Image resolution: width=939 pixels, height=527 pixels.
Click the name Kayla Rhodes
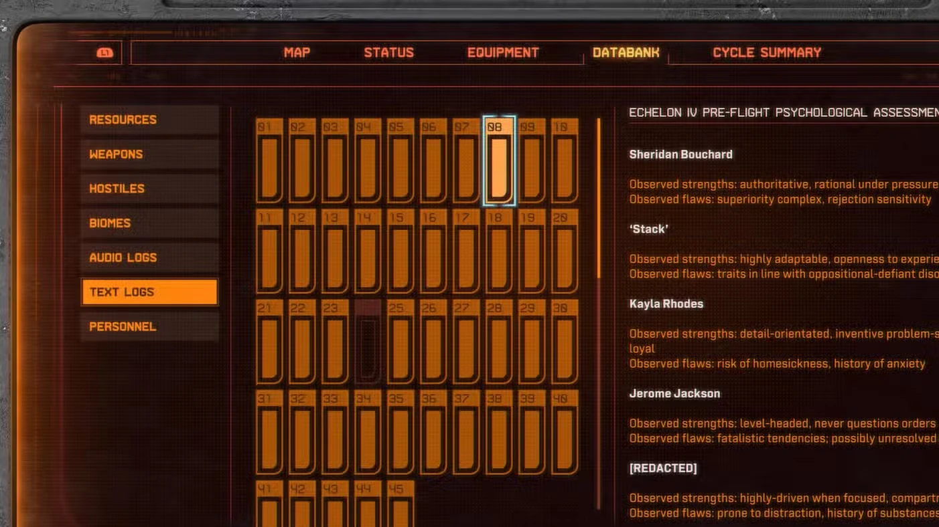pos(666,304)
